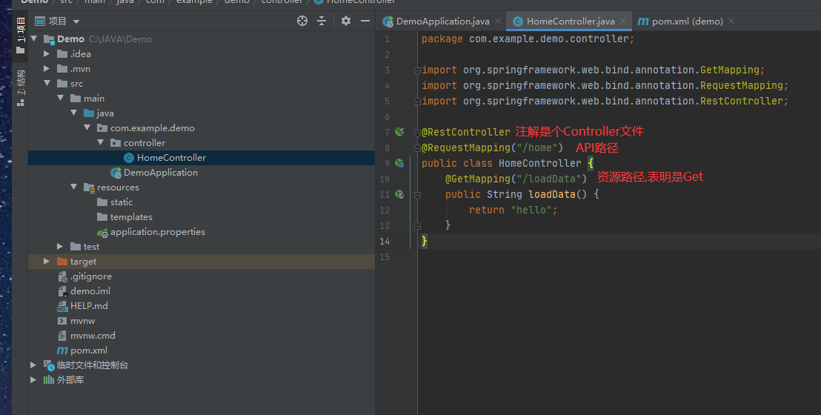Click the locate/select opened file icon

[x=302, y=21]
